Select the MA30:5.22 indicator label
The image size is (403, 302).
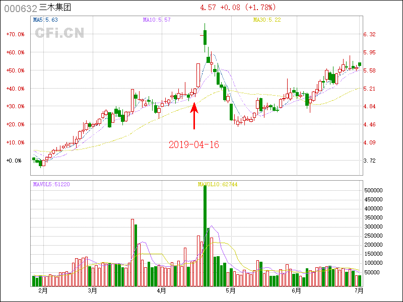(266, 20)
